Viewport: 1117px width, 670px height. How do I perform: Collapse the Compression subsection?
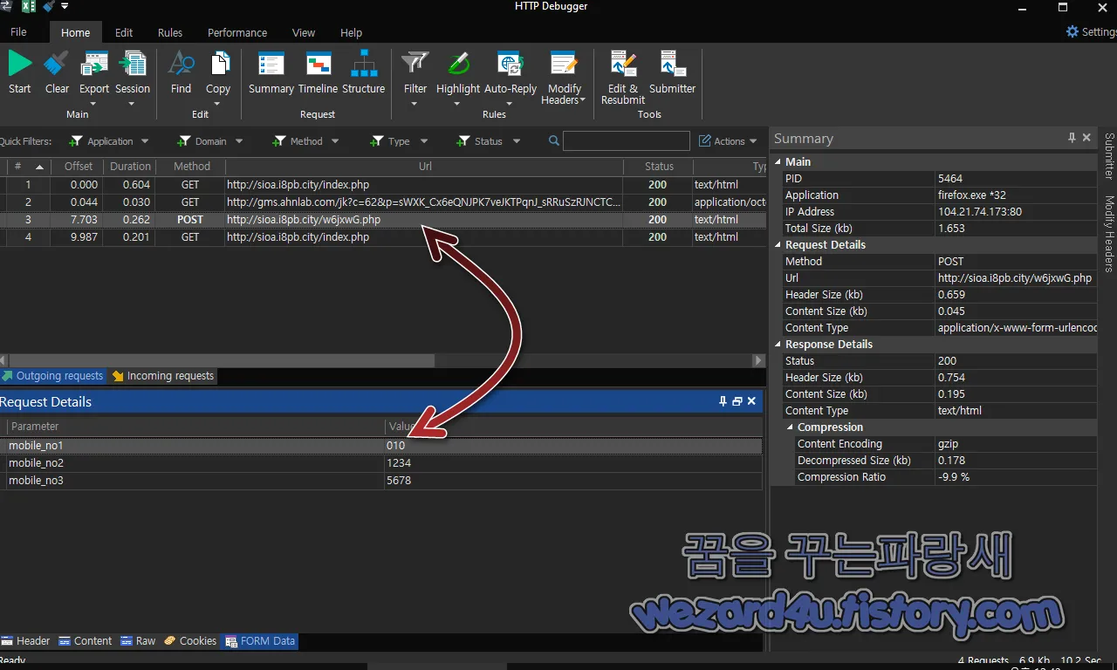click(x=791, y=427)
